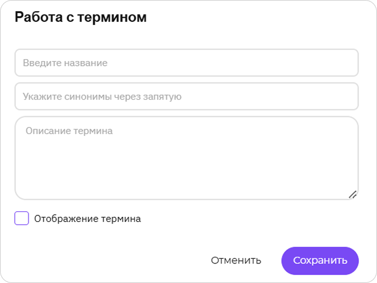Place cursor in term description box
This screenshot has width=377, height=283.
tap(186, 158)
